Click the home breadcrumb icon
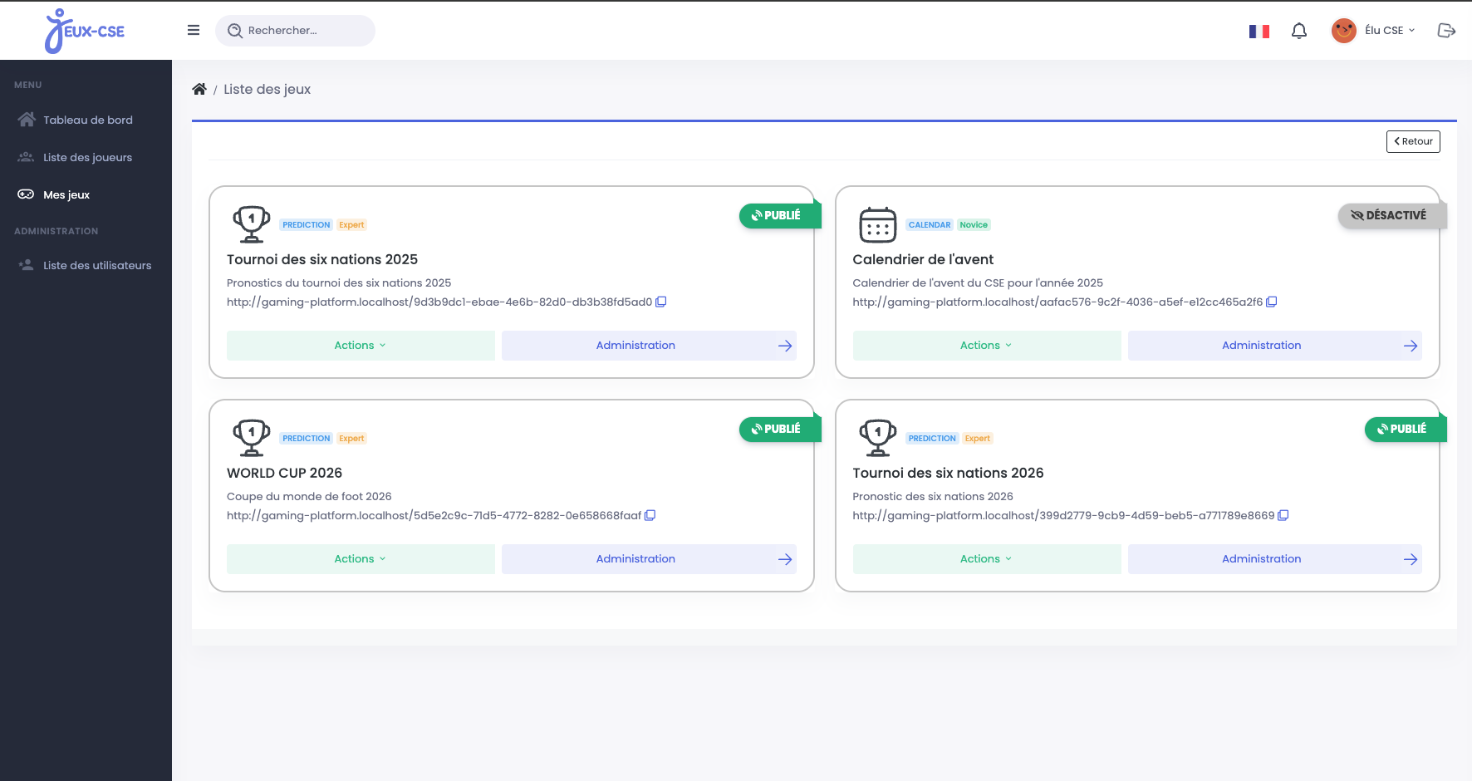The height and width of the screenshot is (781, 1472). [199, 90]
